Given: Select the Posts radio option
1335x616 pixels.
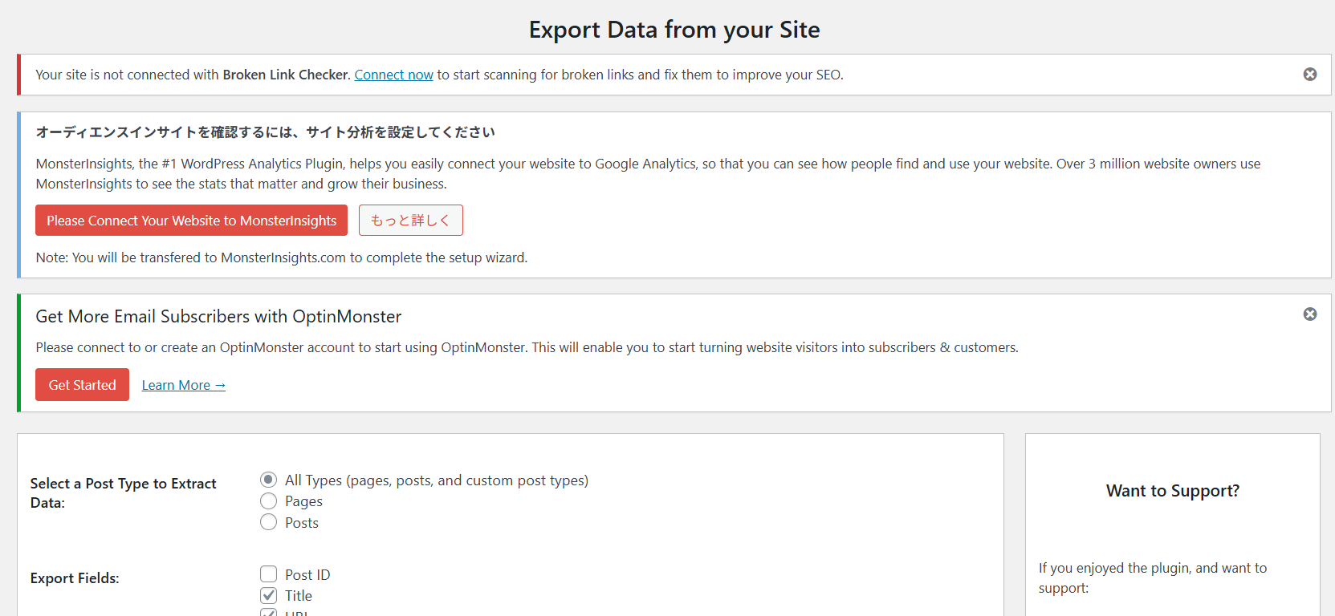Looking at the screenshot, I should 269,523.
